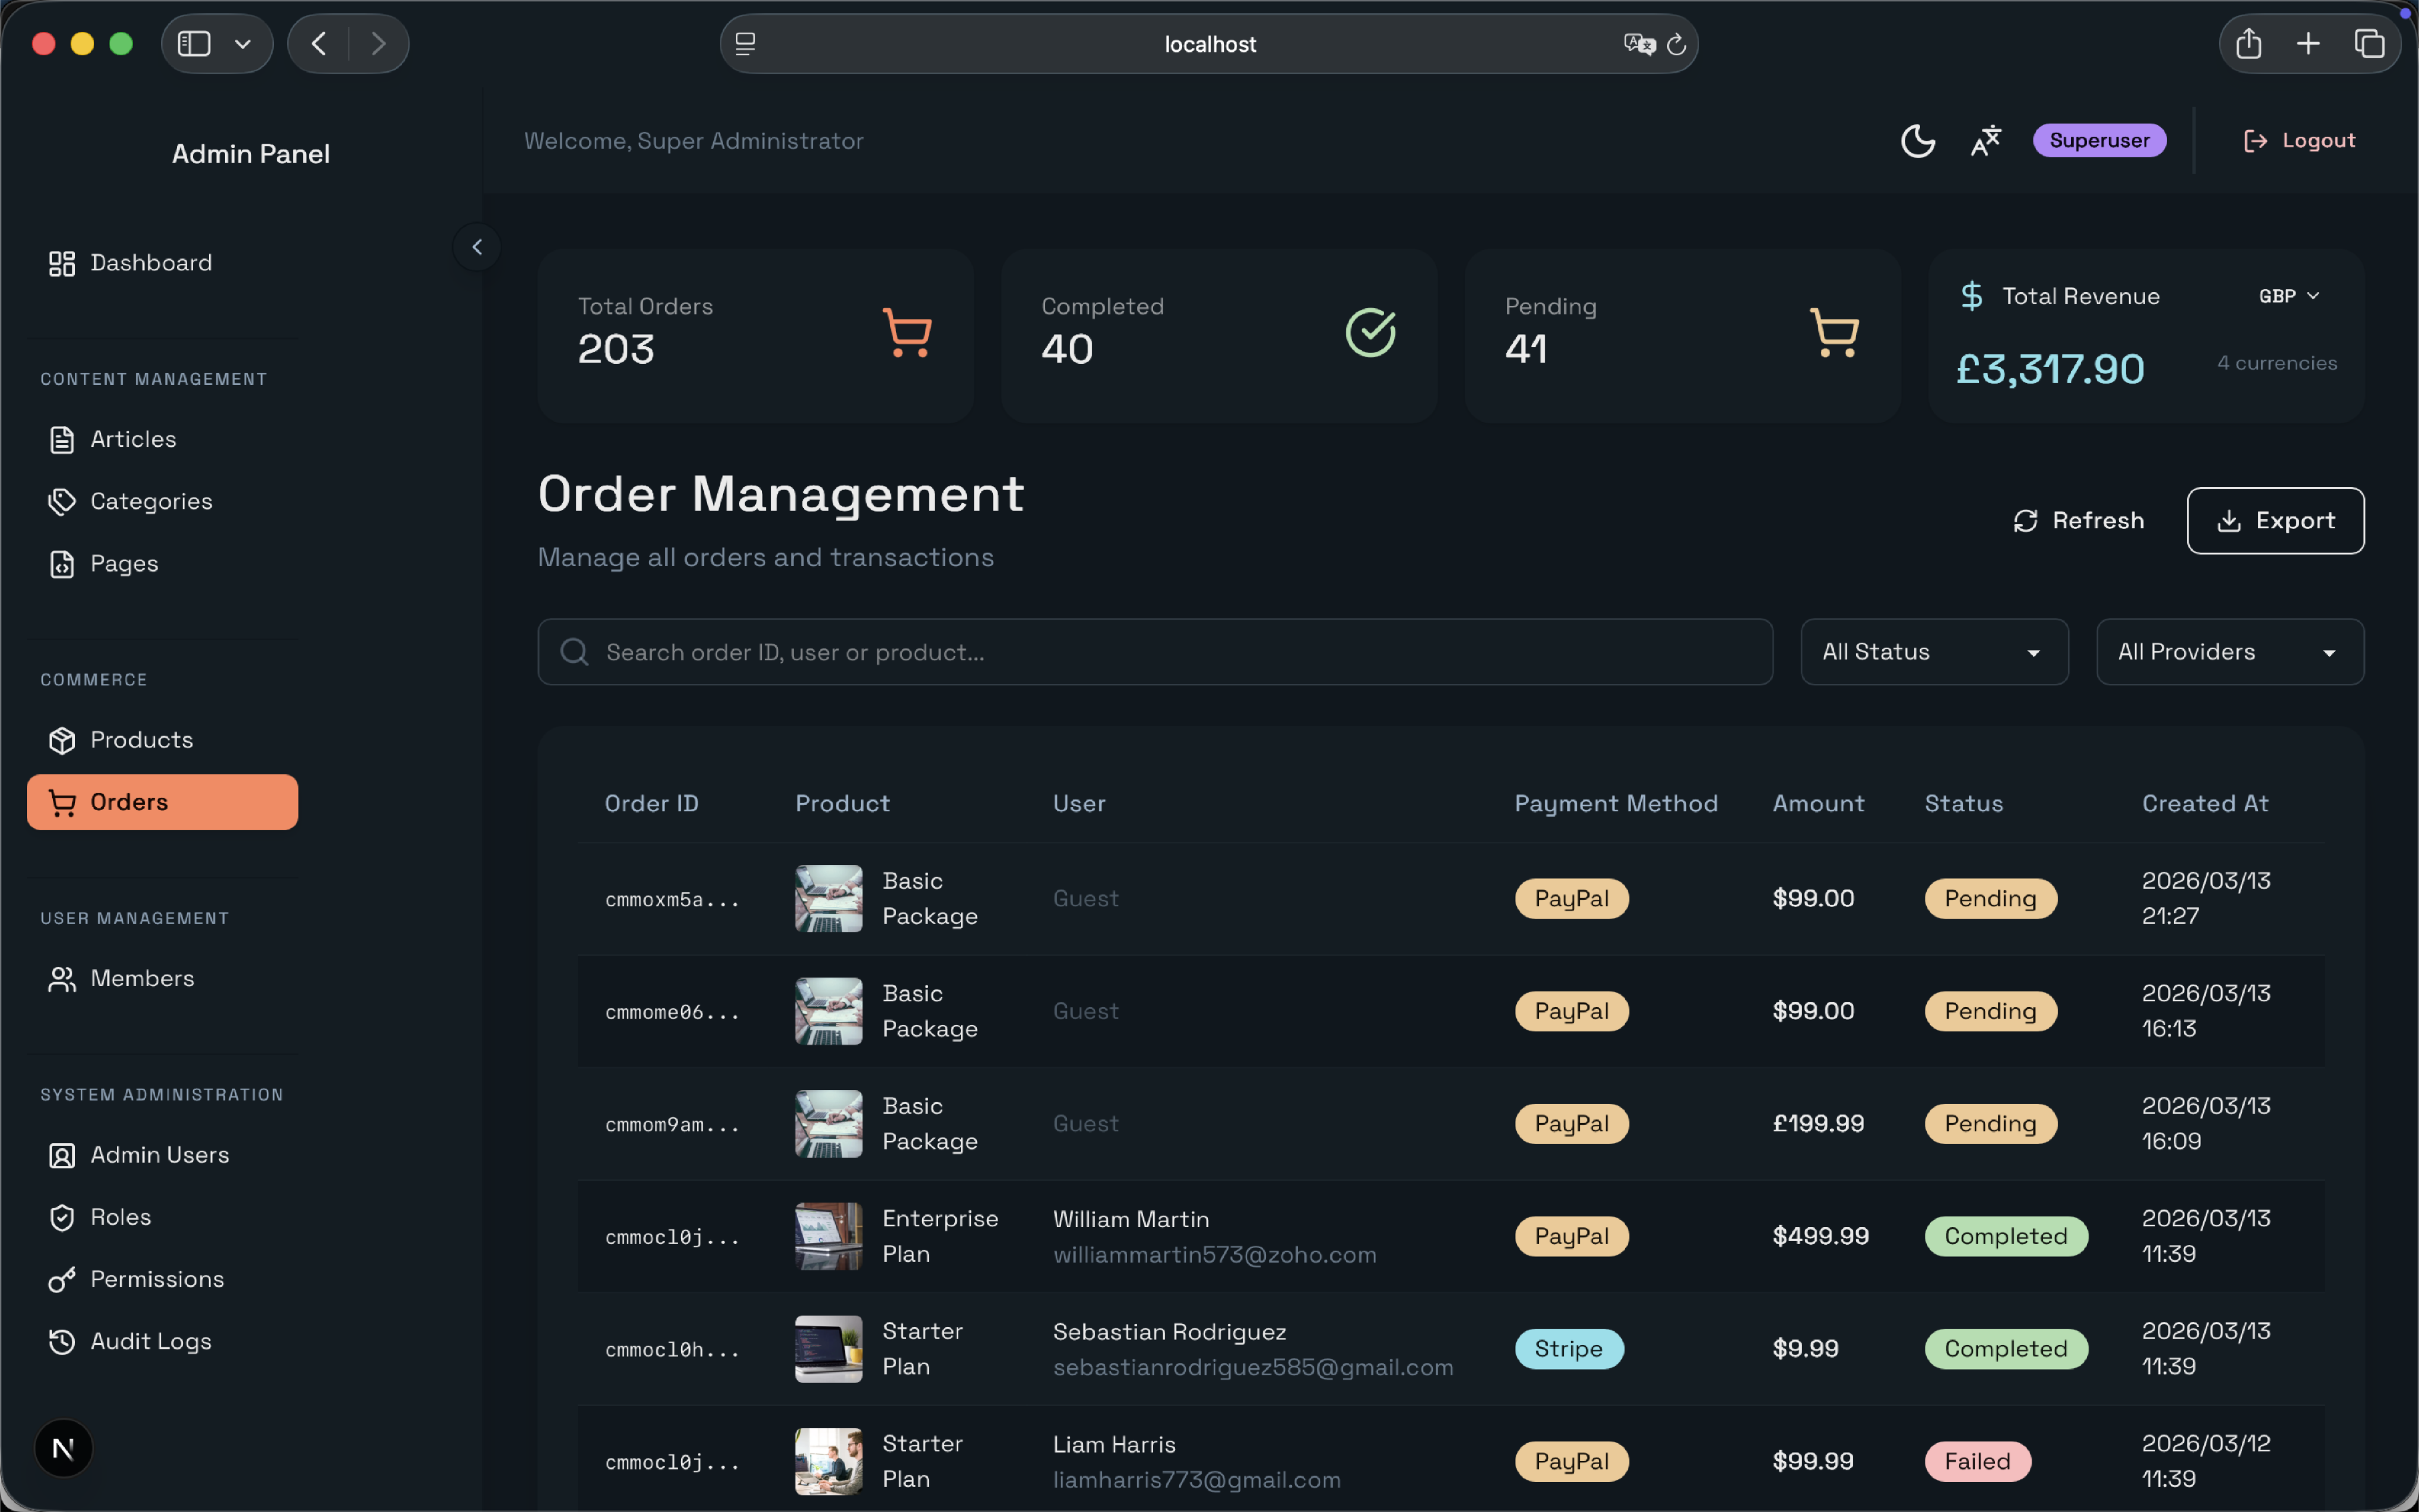Click the Starter Plan thumbnail in Sebastian's order
This screenshot has width=2419, height=1512.
point(829,1349)
